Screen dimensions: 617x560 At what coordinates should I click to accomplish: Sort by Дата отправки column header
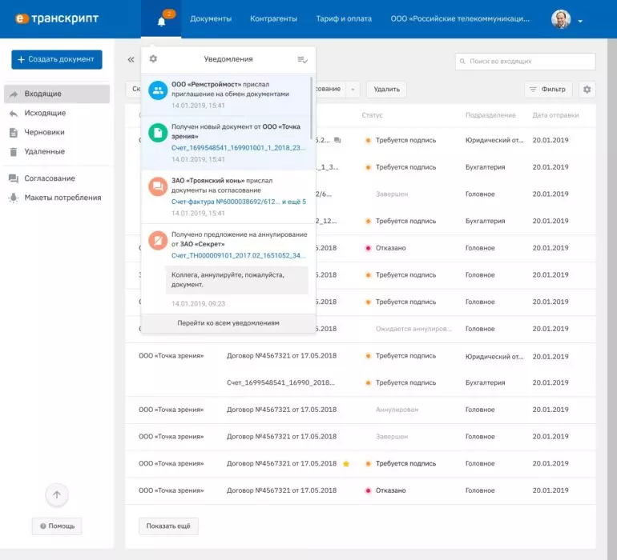click(x=555, y=115)
